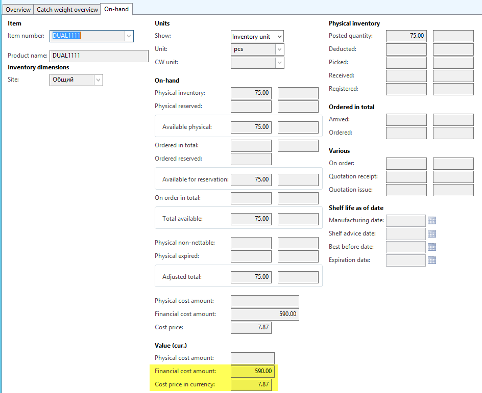The image size is (482, 393).
Task: Expand the Site dropdown
Action: (x=98, y=80)
